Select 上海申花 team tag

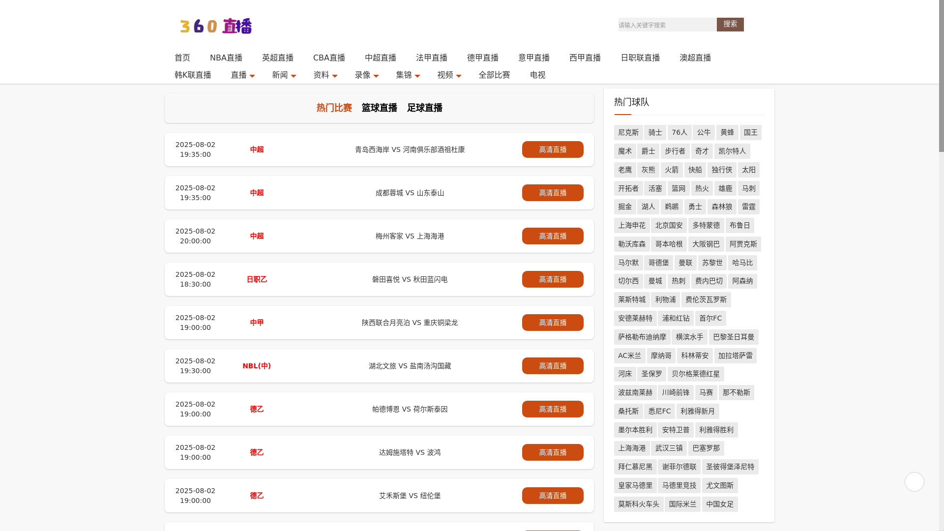pos(632,225)
